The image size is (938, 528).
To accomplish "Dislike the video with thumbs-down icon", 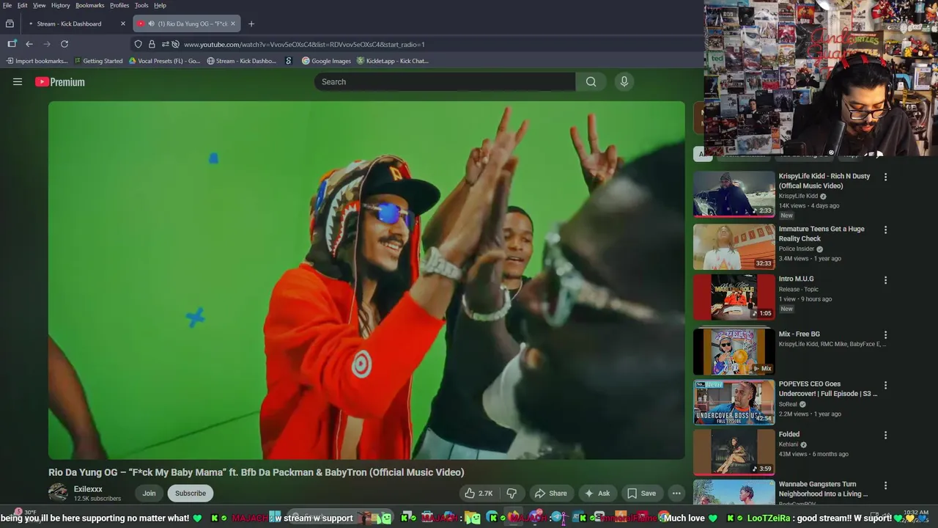I will 512,494.
